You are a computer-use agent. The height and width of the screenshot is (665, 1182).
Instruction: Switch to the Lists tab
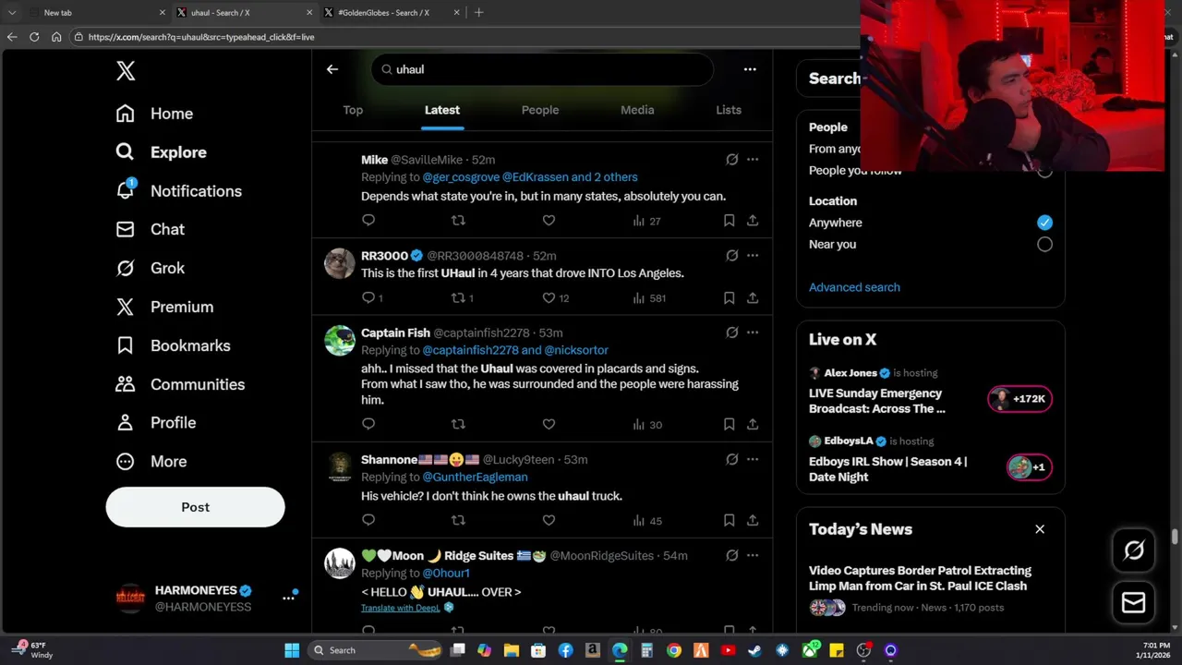[x=729, y=110]
